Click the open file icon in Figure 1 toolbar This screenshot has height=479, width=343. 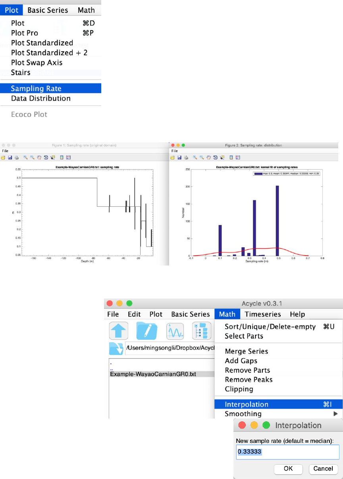tap(3, 157)
